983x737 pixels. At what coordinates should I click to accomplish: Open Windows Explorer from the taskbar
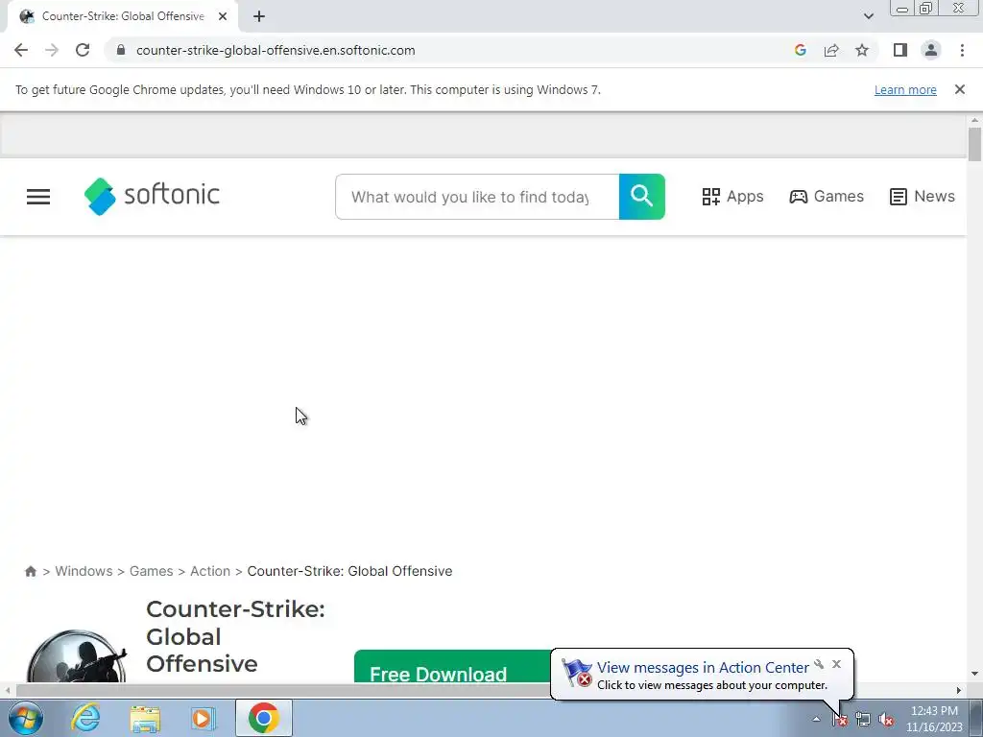(x=145, y=718)
